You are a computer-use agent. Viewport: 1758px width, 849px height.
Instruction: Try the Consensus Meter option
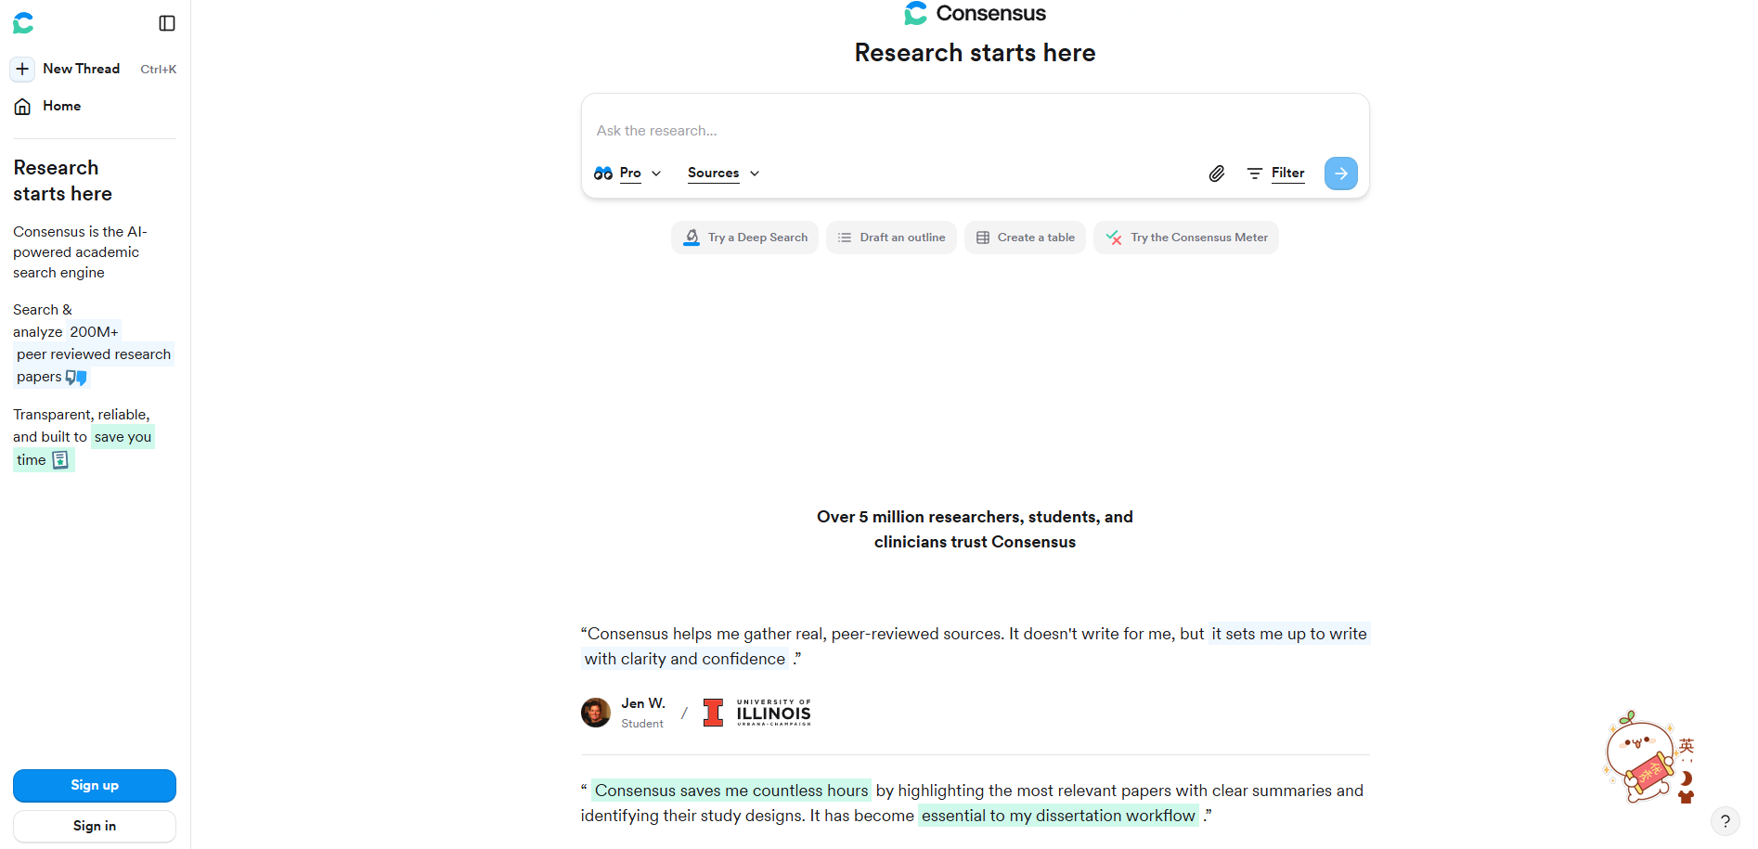[x=1186, y=238]
